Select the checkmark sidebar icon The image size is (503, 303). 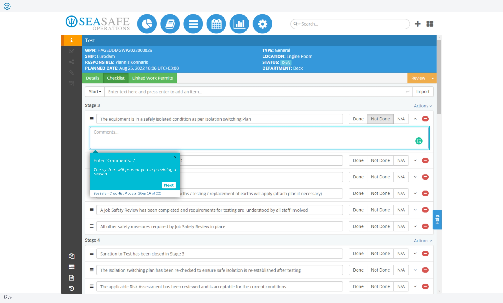71,51
